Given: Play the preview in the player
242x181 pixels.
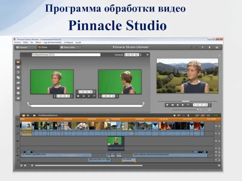Looking at the screenshot, I should (x=167, y=105).
